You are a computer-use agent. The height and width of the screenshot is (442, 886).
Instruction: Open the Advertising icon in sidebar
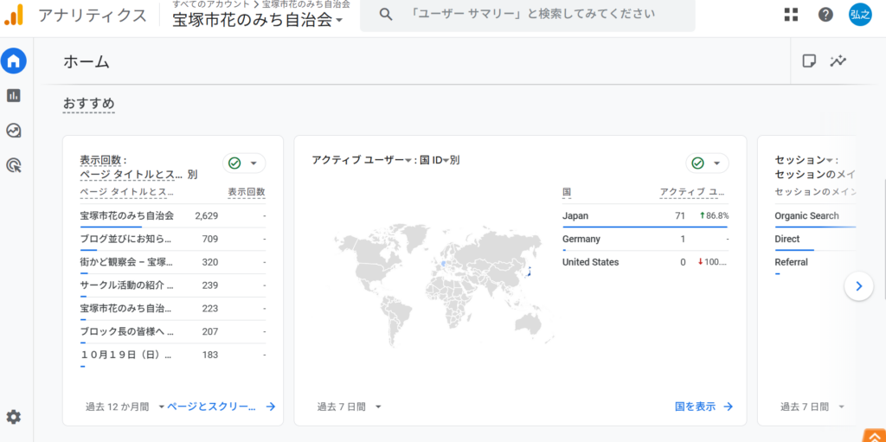click(x=14, y=165)
